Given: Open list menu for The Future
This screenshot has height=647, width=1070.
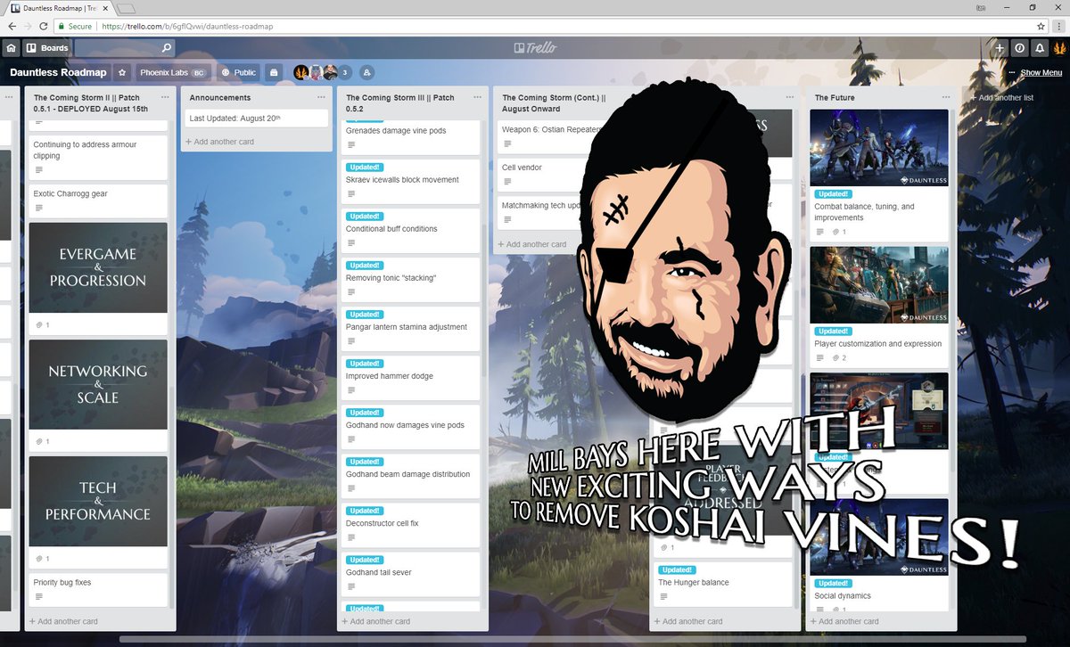Looking at the screenshot, I should coord(946,97).
